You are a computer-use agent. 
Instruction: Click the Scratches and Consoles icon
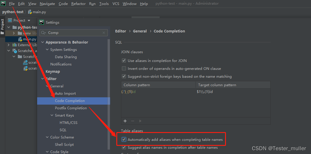(x=15, y=51)
